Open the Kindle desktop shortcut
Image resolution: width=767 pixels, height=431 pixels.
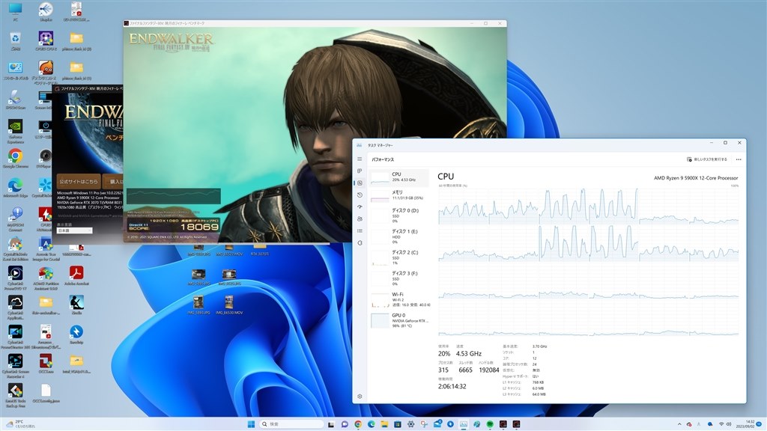point(76,305)
